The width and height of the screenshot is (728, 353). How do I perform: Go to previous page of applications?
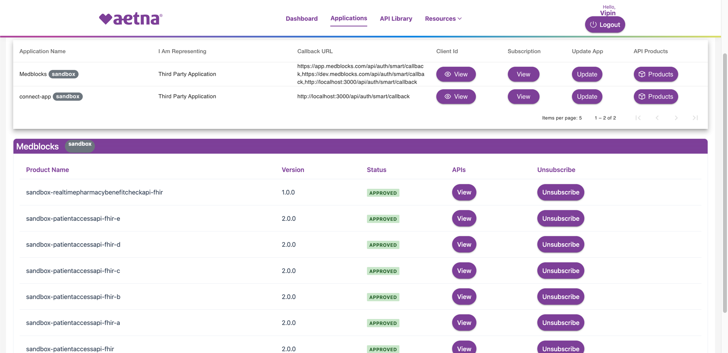pos(657,118)
